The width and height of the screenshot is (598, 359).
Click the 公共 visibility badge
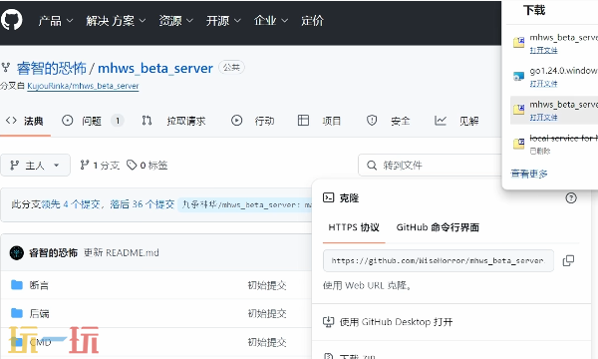point(231,68)
